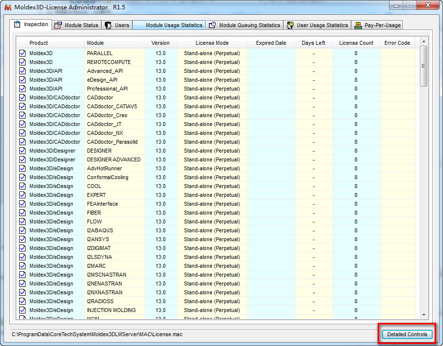Select the I2DIGIMAT module cell
Viewport: 443px width, 346px height.
[x=114, y=248]
